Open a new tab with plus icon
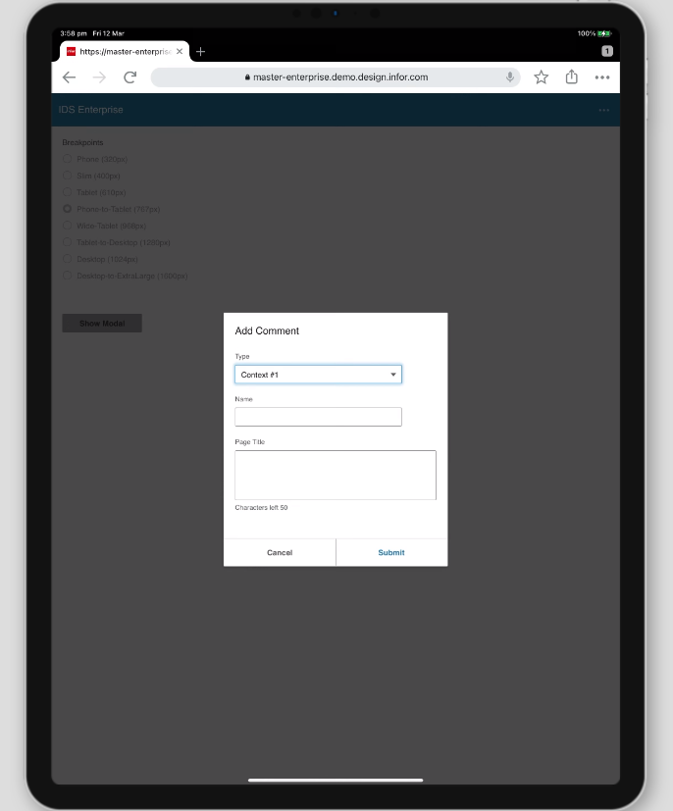Viewport: 673px width, 811px height. (x=201, y=52)
